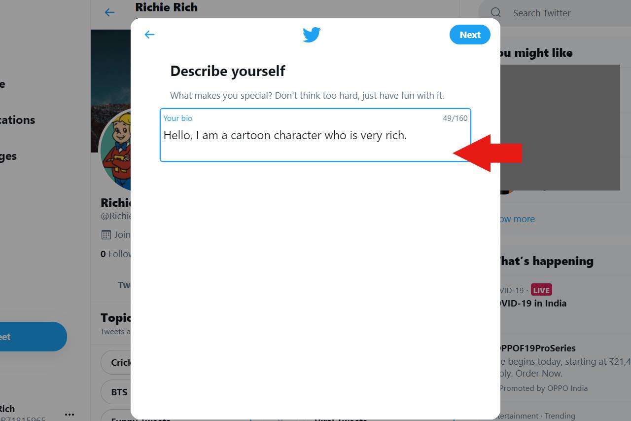Click the Next button
The height and width of the screenshot is (421, 631).
coord(470,35)
